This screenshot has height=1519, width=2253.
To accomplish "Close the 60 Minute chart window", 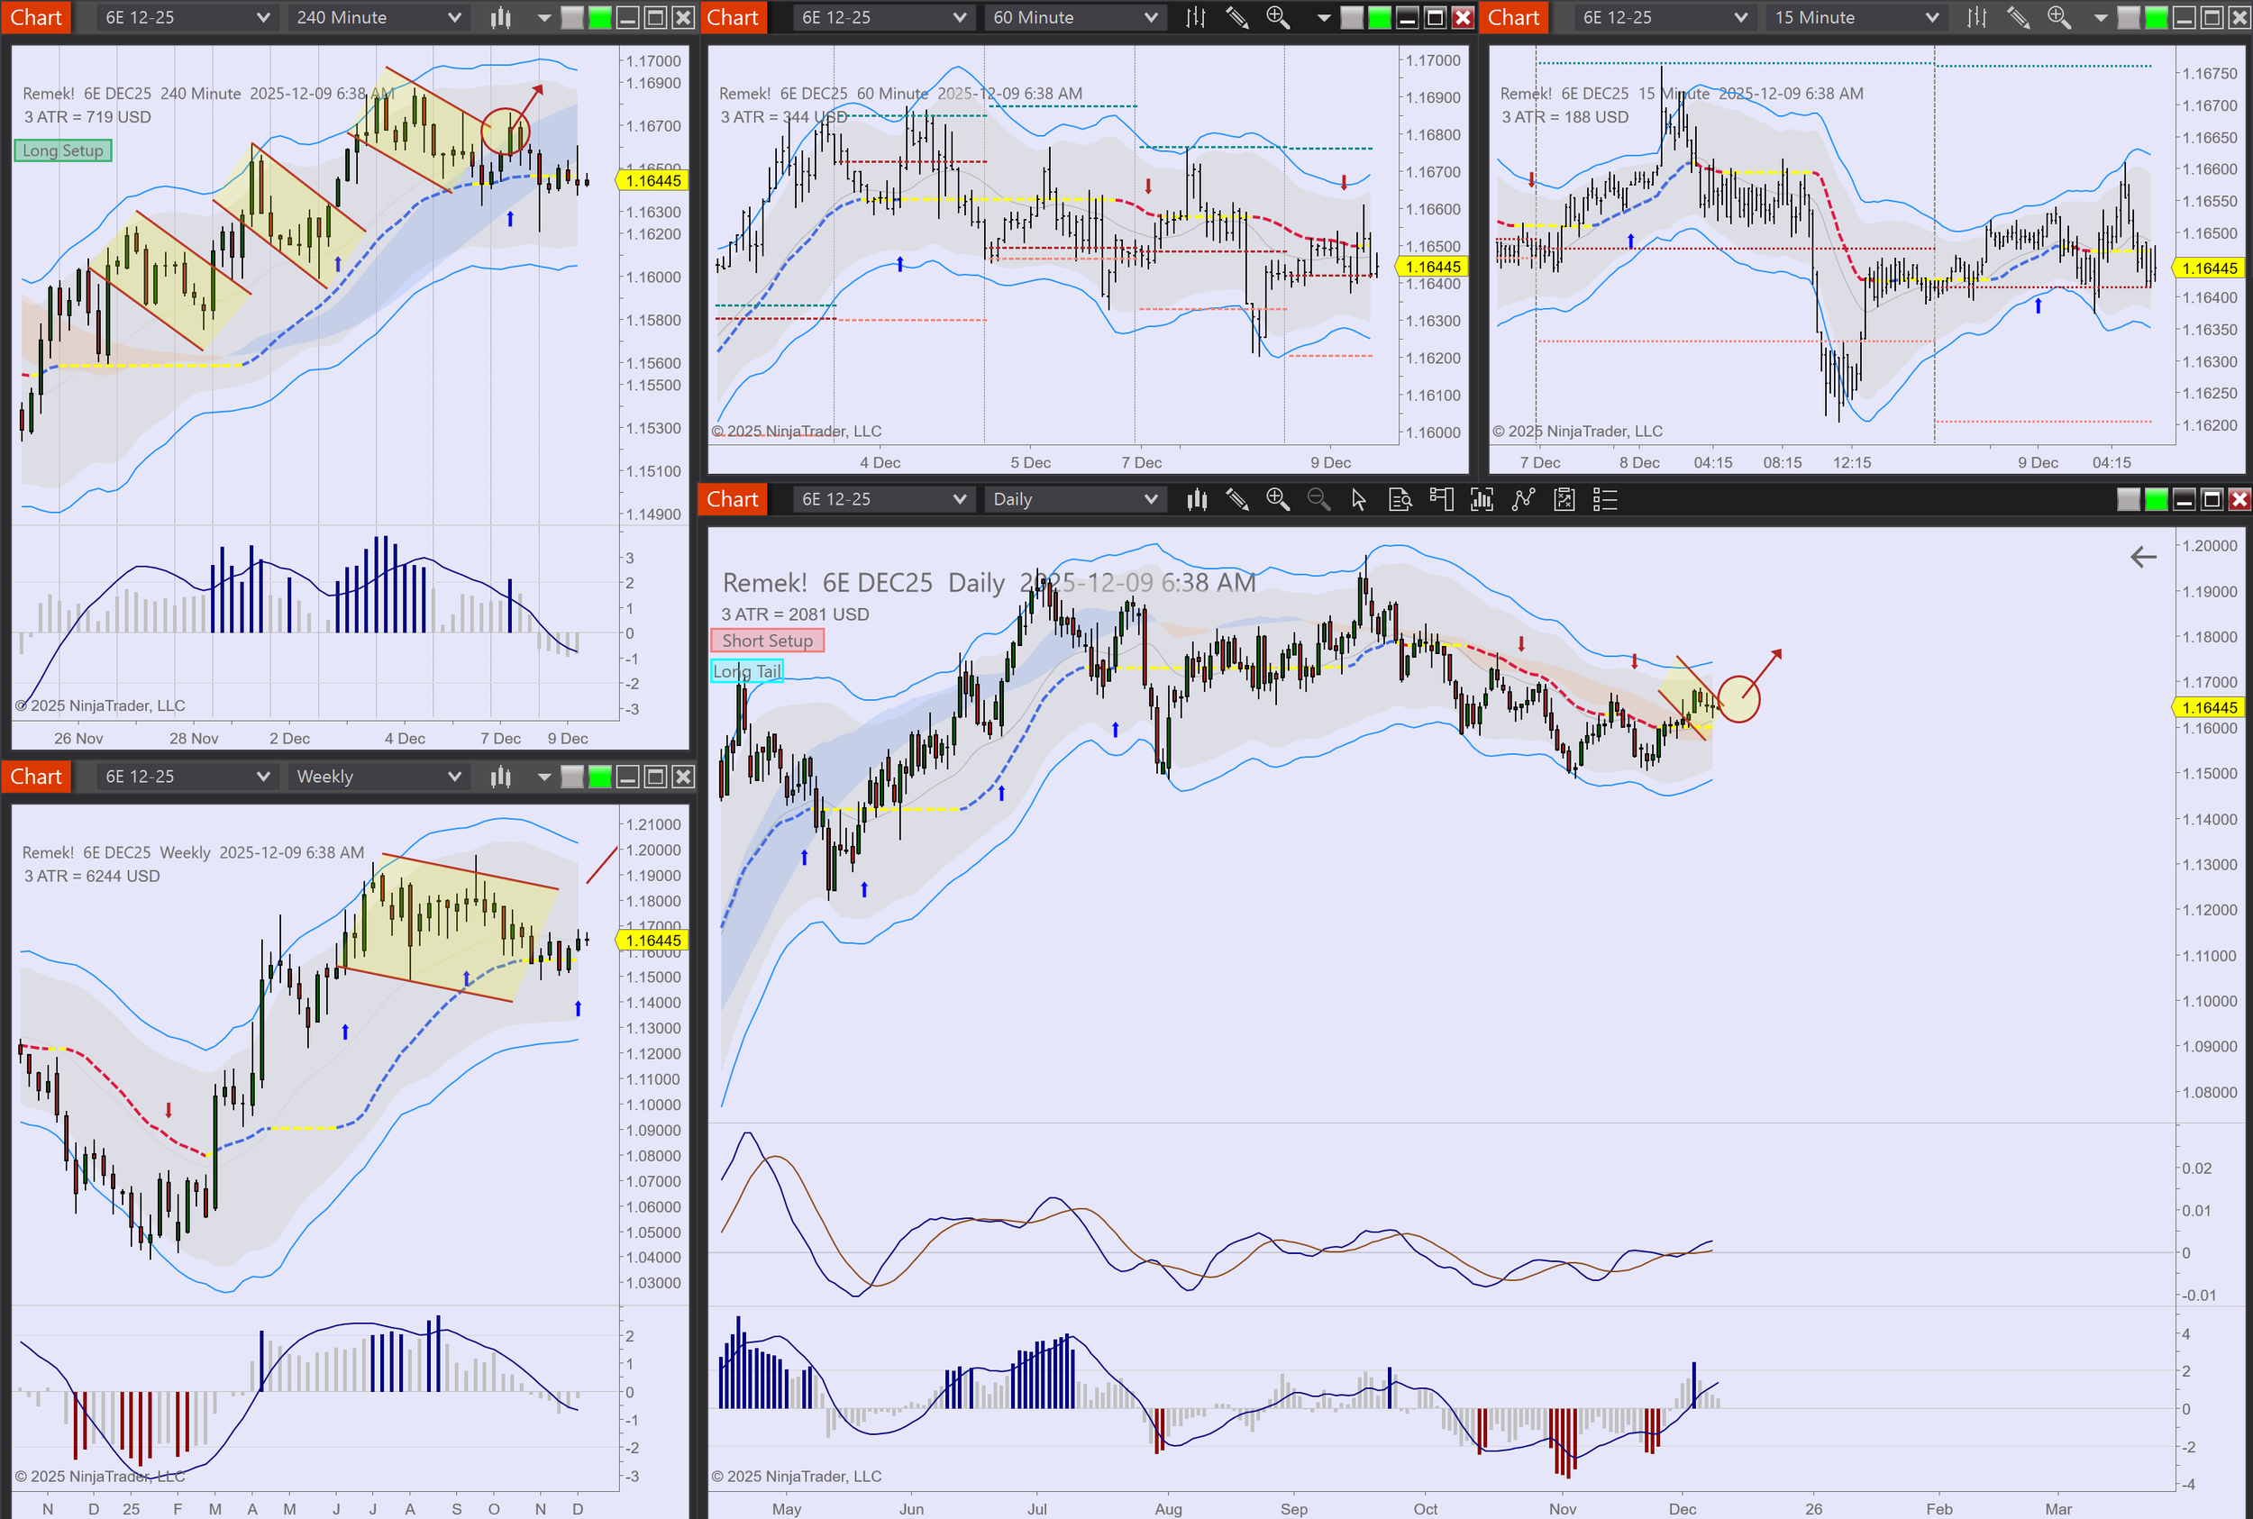I will [x=1464, y=17].
